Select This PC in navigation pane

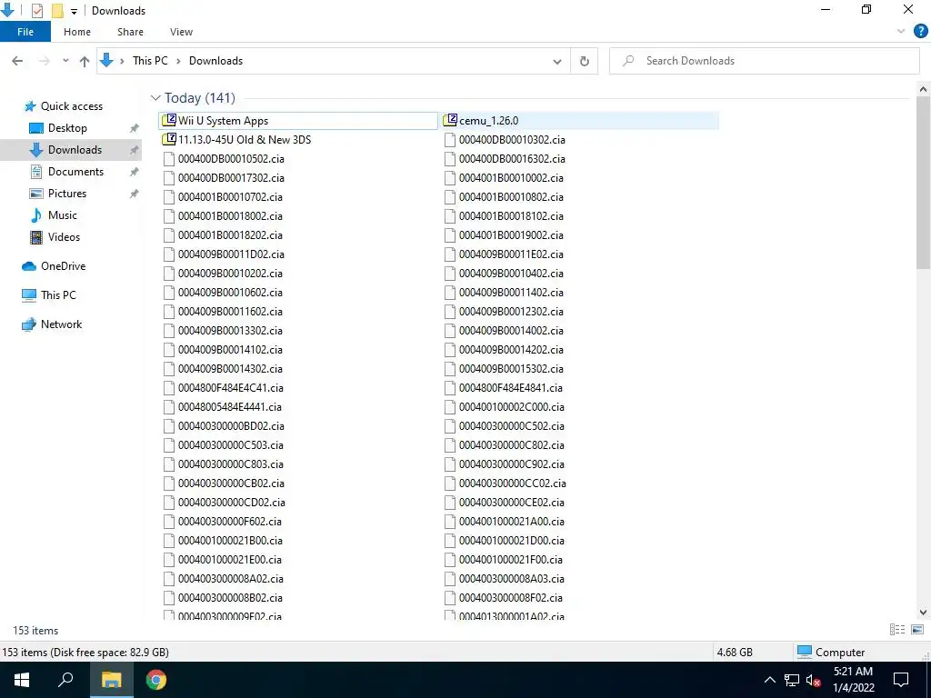click(x=58, y=295)
